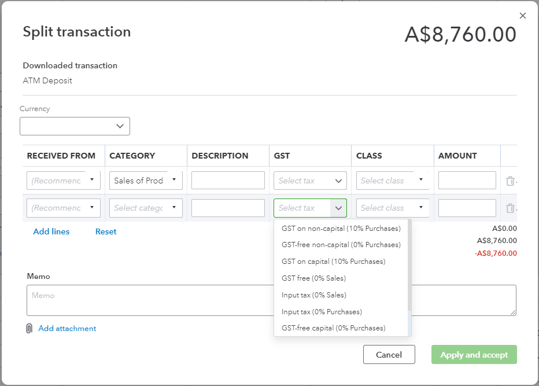Select GST-free capital (0% Purchases)
This screenshot has height=386, width=539.
coord(333,328)
